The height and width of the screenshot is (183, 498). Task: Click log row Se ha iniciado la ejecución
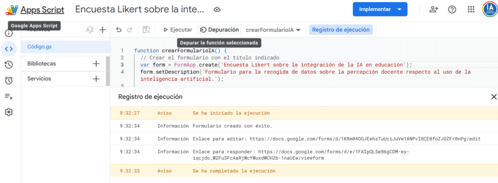coord(304,113)
